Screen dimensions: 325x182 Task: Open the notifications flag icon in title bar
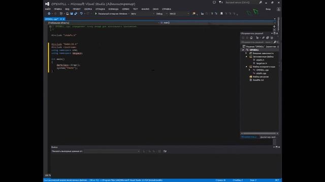coord(220,3)
